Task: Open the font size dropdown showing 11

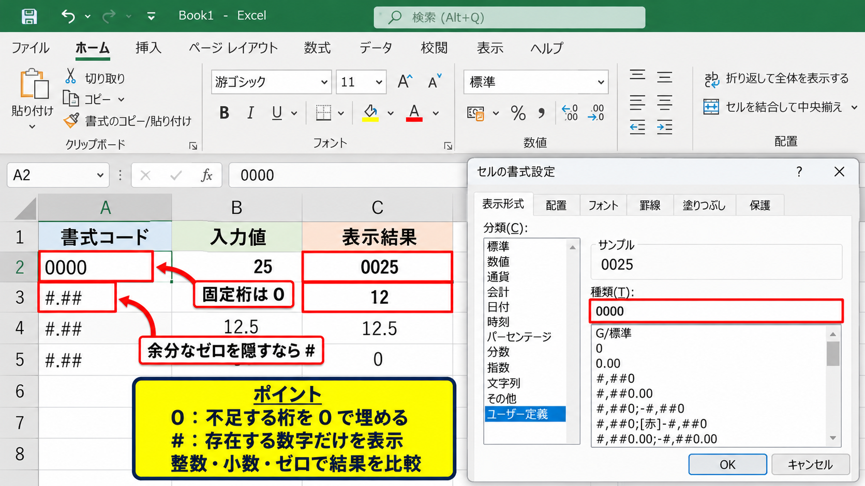Action: (x=379, y=82)
